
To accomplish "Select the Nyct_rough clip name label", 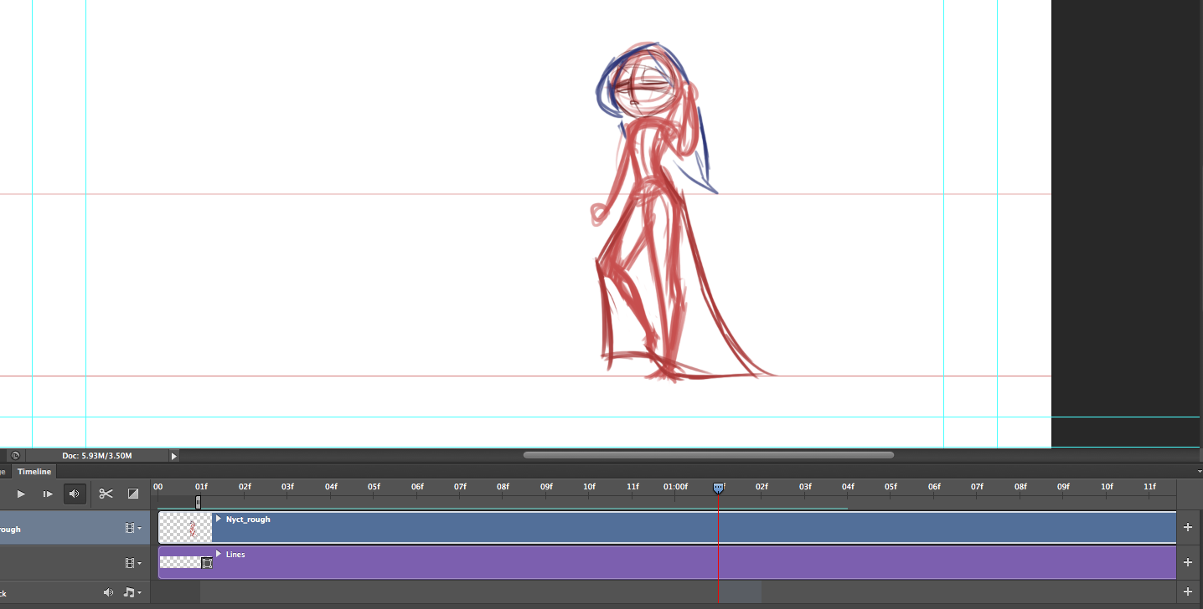I will (248, 519).
